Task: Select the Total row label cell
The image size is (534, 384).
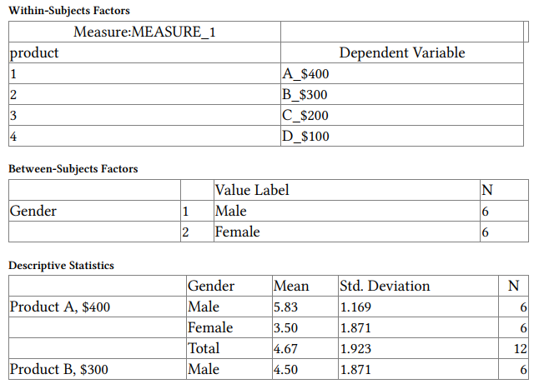Action: coord(204,348)
